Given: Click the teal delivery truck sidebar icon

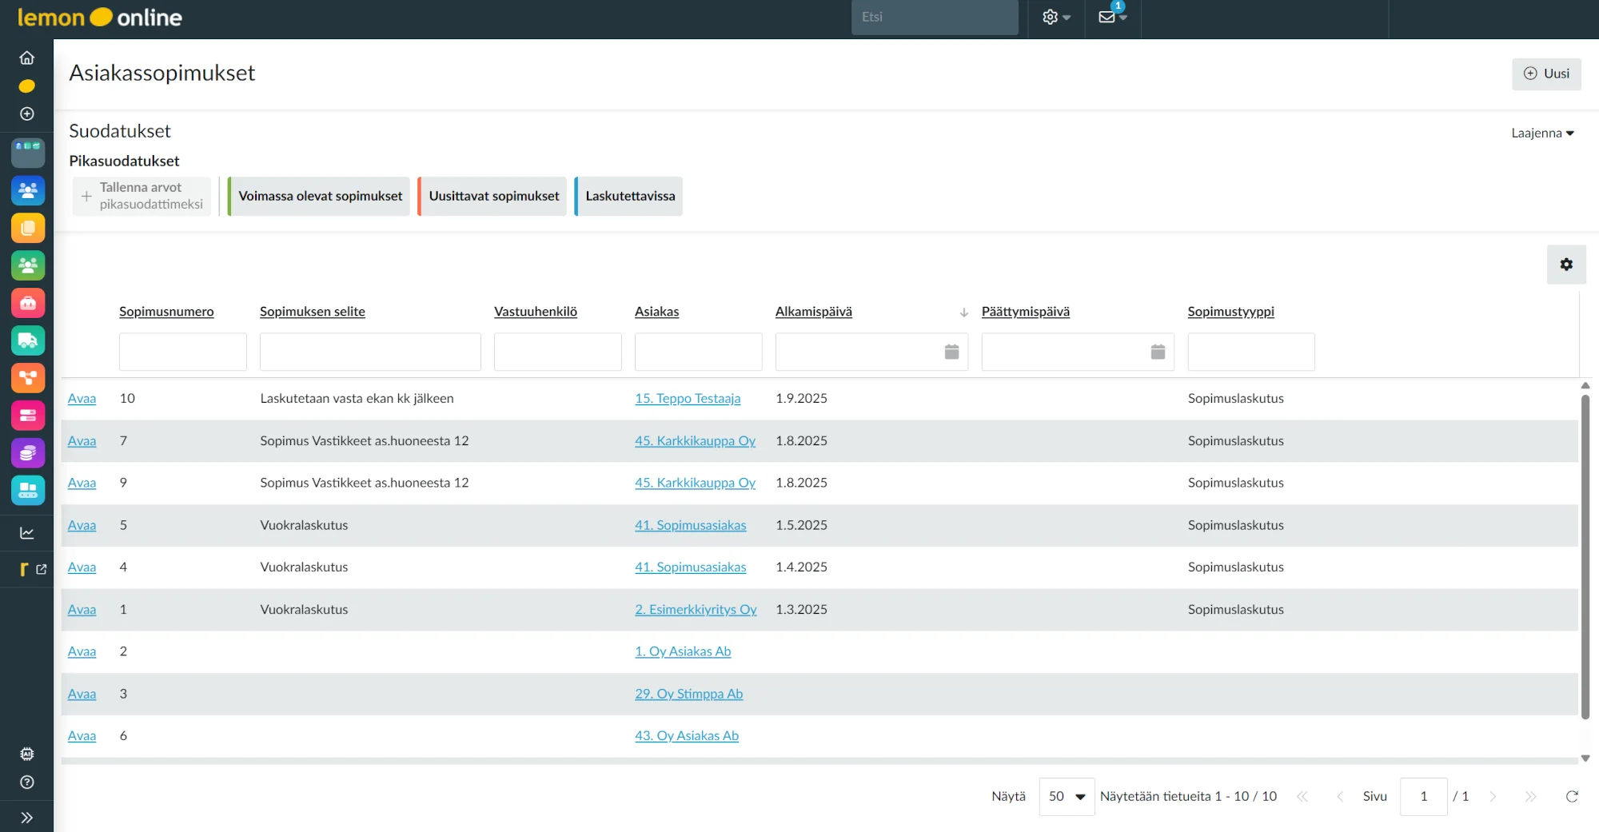Looking at the screenshot, I should pos(28,340).
